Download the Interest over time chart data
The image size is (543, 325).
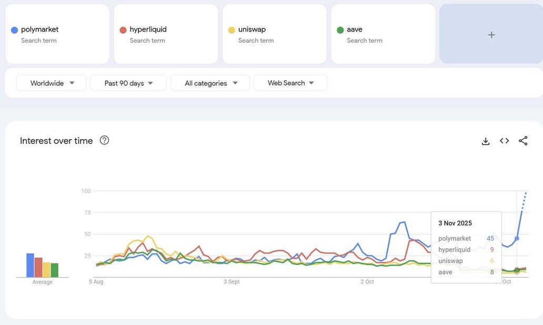pos(486,141)
